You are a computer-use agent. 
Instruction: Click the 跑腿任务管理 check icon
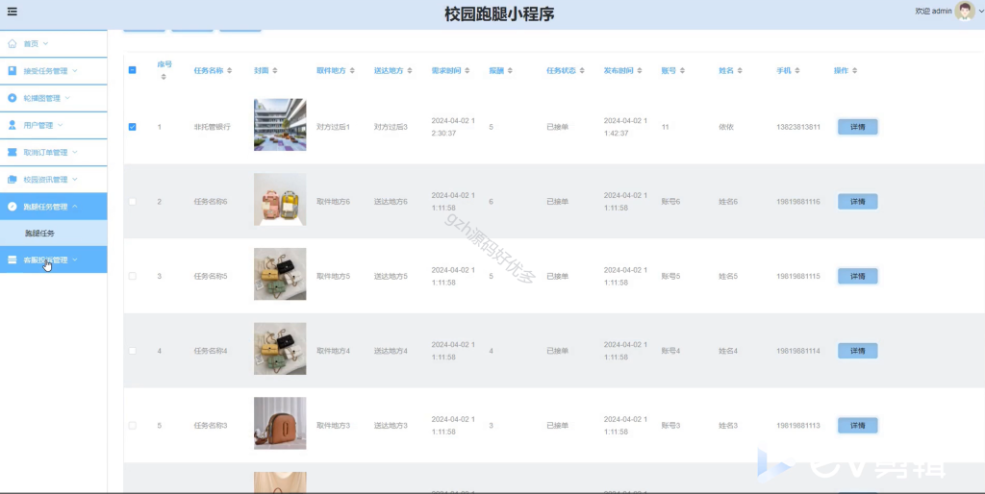[x=12, y=207]
